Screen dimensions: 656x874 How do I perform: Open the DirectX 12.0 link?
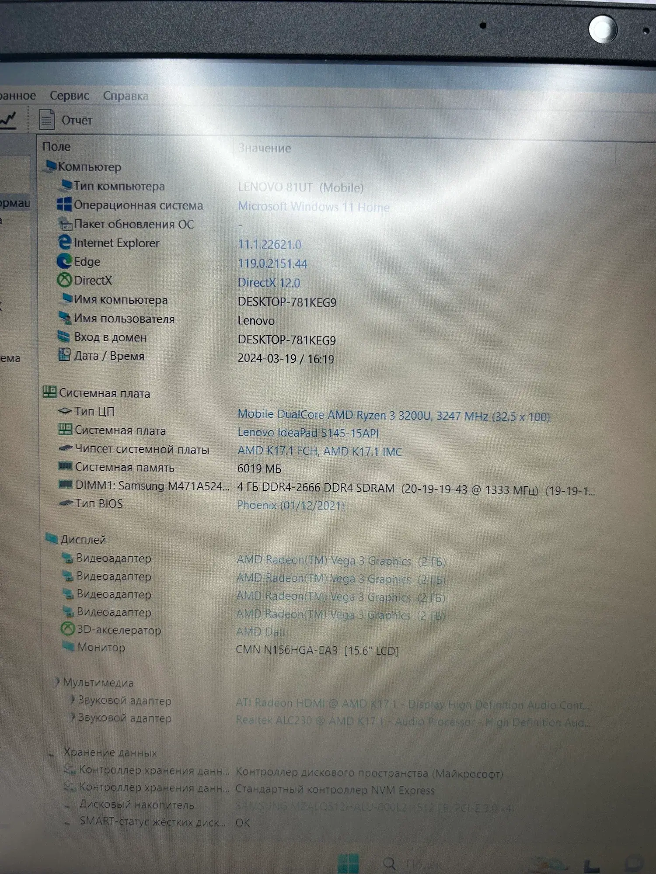pos(269,283)
